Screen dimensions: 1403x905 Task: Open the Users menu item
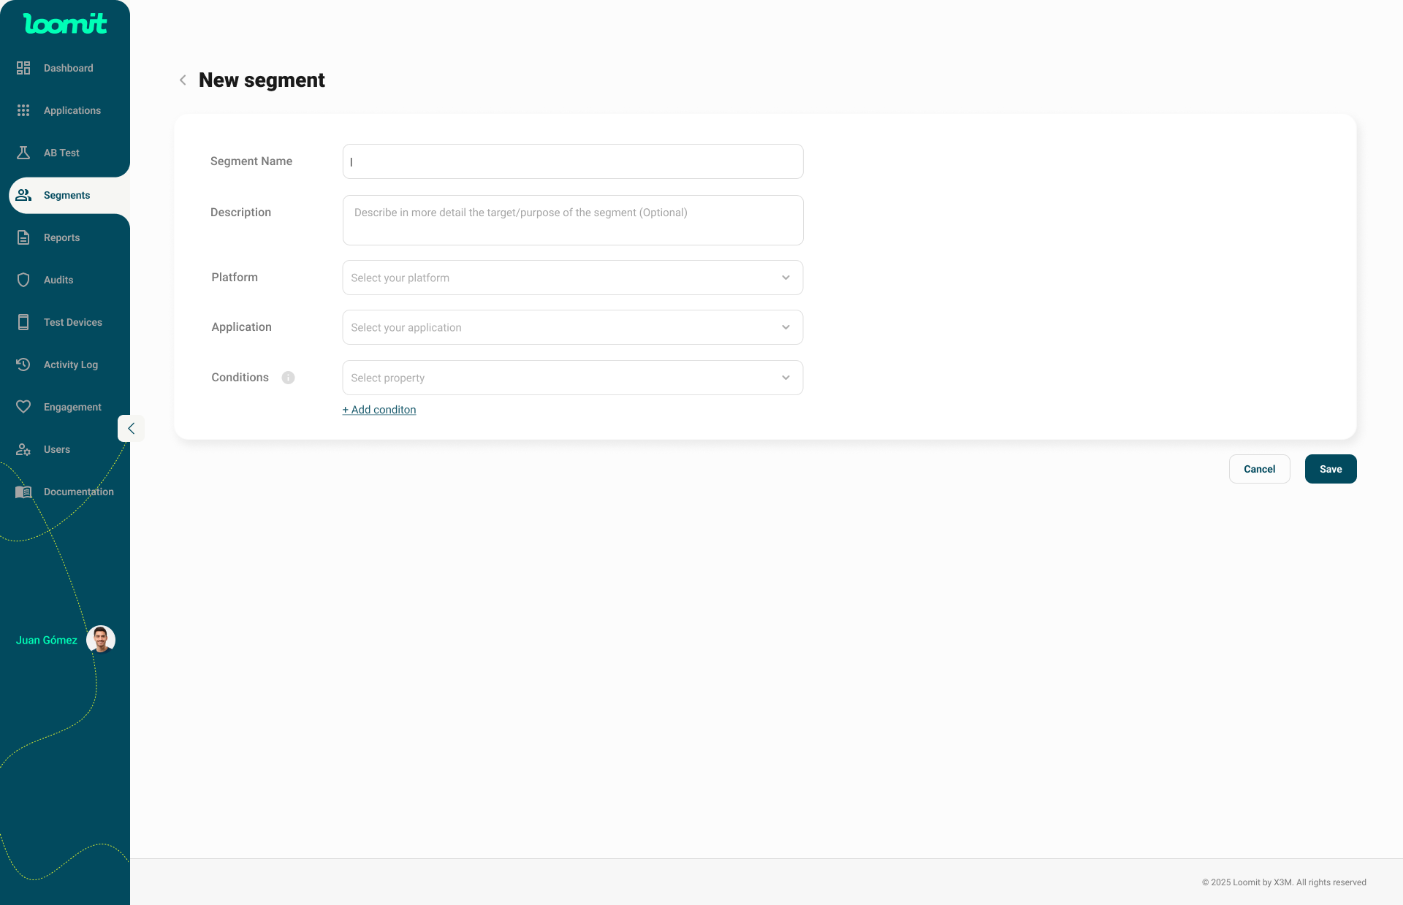coord(57,449)
